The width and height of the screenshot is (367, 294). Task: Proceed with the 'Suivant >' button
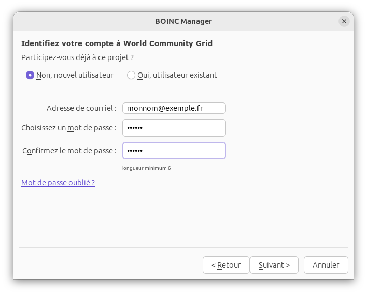(x=274, y=265)
